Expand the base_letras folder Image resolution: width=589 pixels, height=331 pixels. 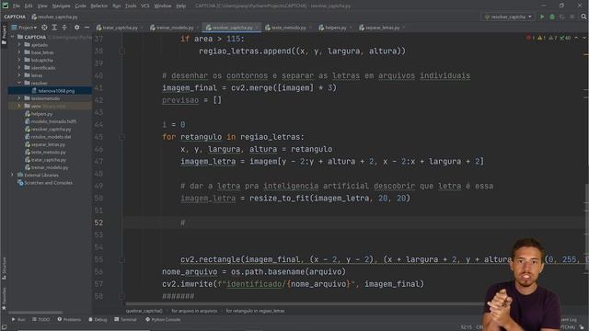point(19,52)
